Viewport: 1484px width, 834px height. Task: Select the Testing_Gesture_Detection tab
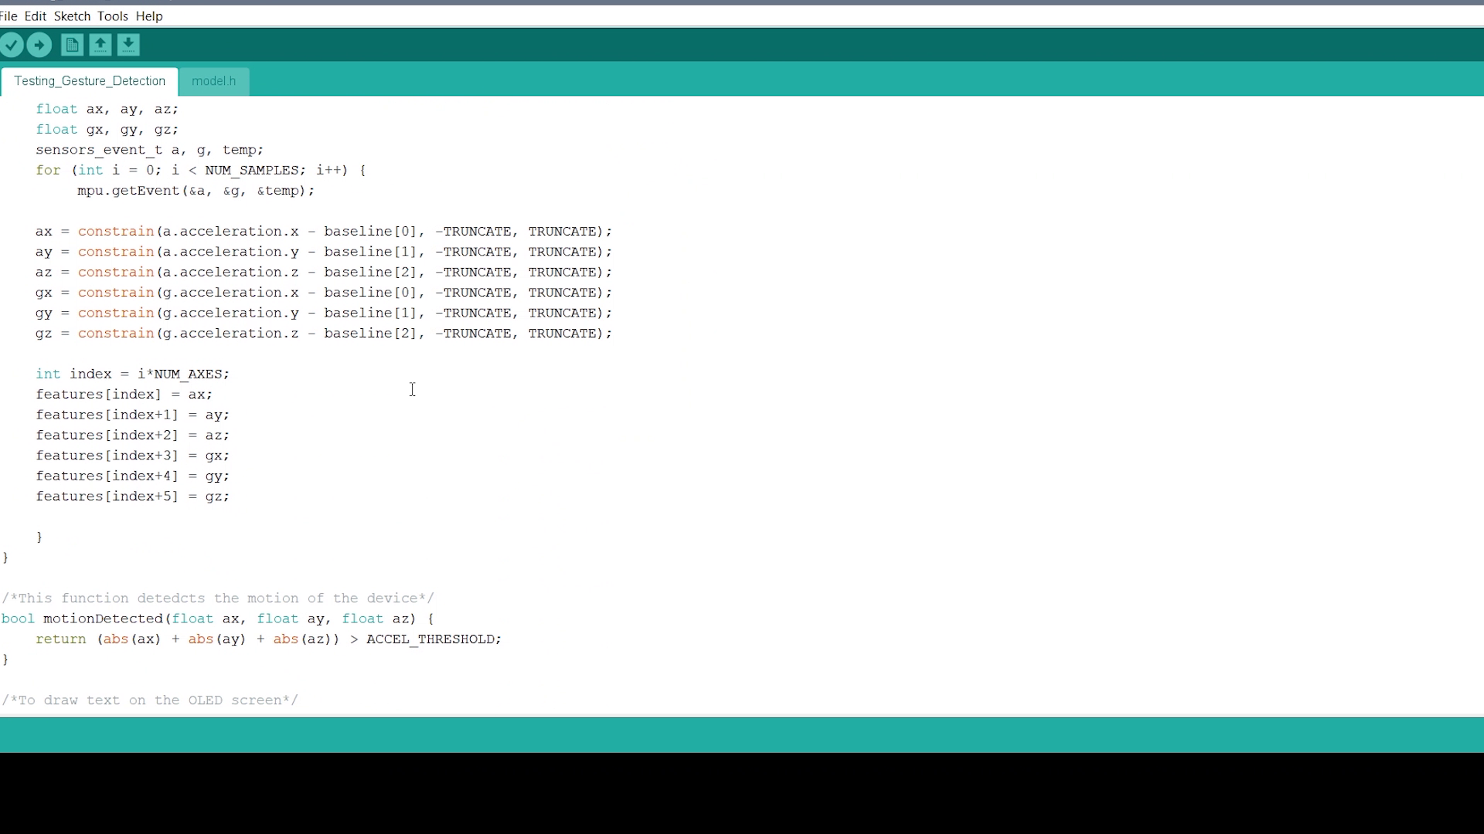90,81
